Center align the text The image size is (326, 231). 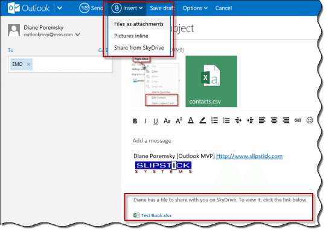click(x=274, y=120)
